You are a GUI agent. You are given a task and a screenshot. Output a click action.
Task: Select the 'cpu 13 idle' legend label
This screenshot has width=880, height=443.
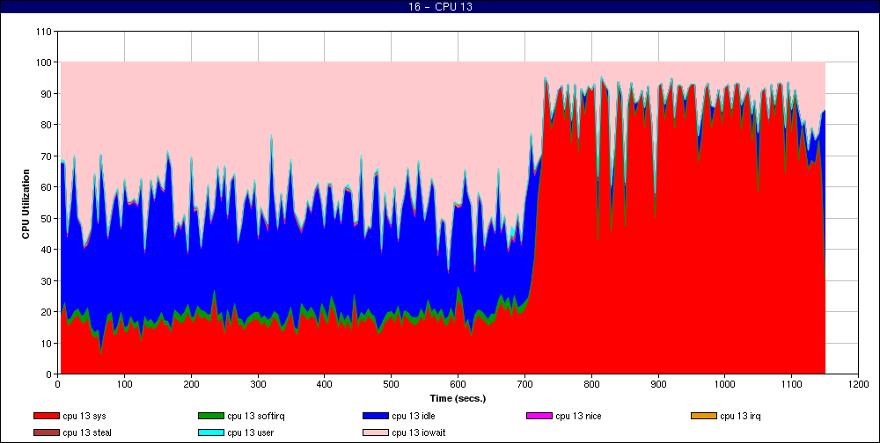[x=413, y=416]
